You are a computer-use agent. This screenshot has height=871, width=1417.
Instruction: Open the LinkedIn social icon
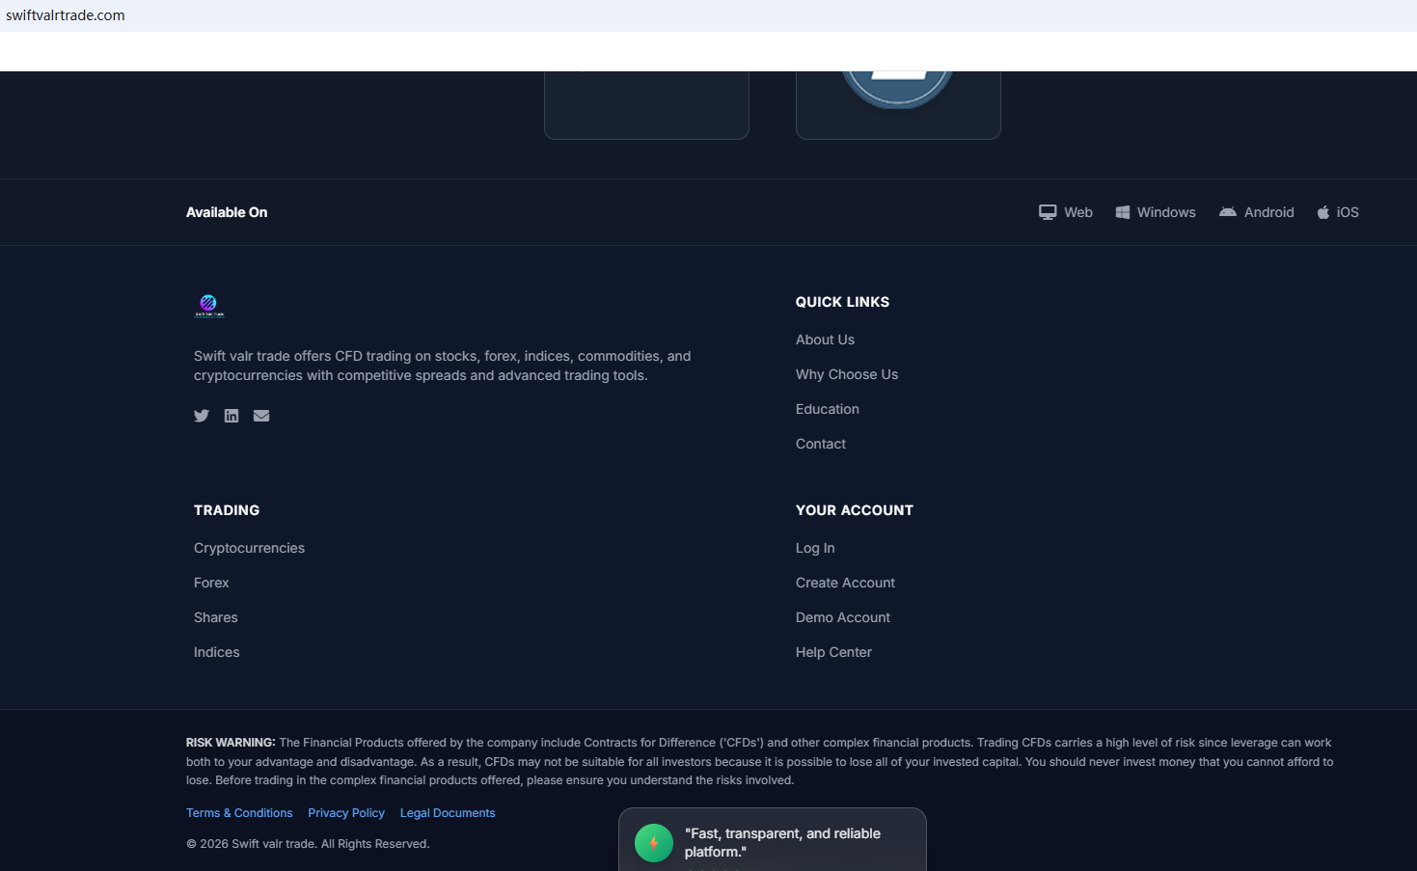point(232,416)
